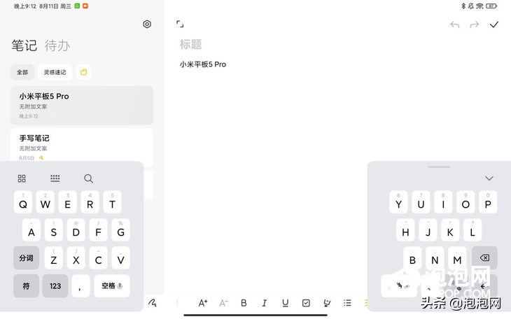This screenshot has width=511, height=319.
Task: Redo the edit with forward arrow
Action: tap(474, 24)
